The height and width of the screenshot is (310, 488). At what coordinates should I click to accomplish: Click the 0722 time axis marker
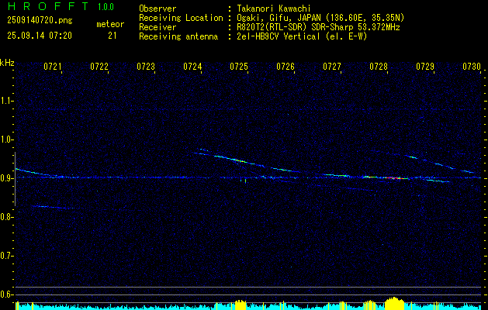tap(99, 67)
